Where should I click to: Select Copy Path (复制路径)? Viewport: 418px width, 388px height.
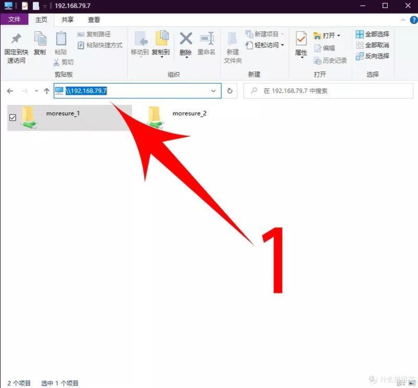(x=94, y=34)
